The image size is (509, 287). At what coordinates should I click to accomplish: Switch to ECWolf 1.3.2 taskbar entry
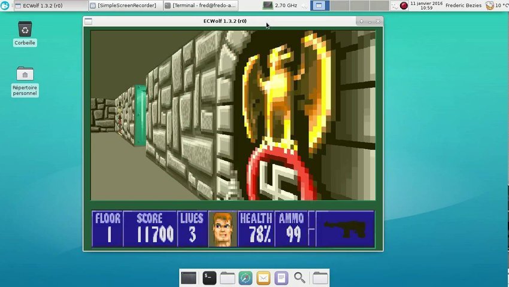point(51,5)
